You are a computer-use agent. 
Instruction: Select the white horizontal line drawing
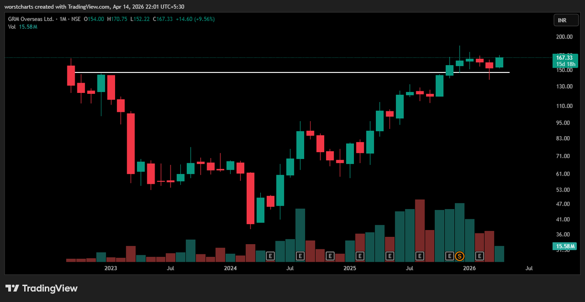292,72
